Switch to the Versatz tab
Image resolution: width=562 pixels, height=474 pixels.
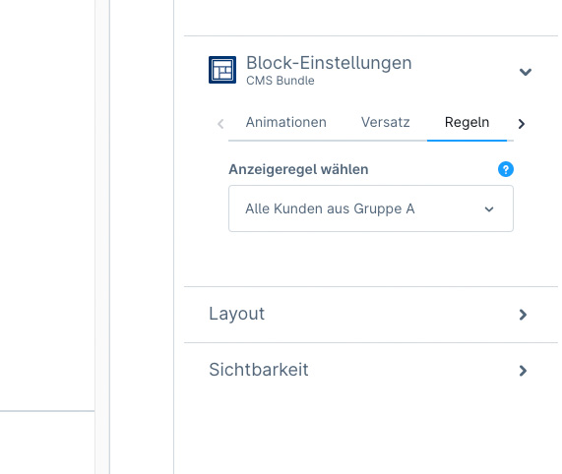[x=385, y=123]
